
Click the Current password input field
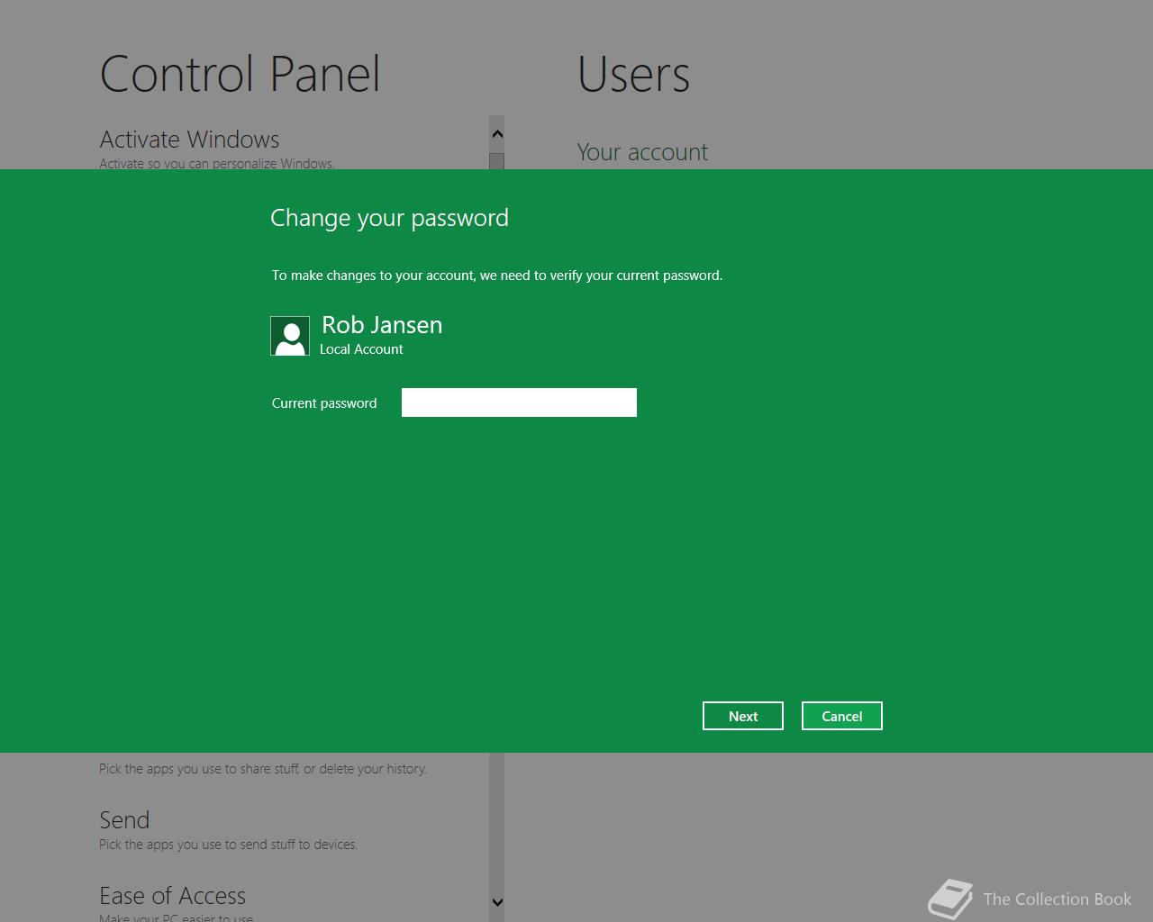[519, 402]
